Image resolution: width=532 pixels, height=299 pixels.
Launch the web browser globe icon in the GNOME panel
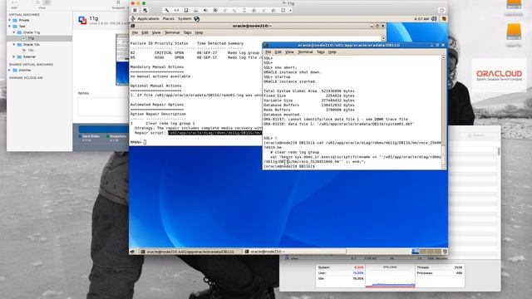pyautogui.click(x=196, y=19)
